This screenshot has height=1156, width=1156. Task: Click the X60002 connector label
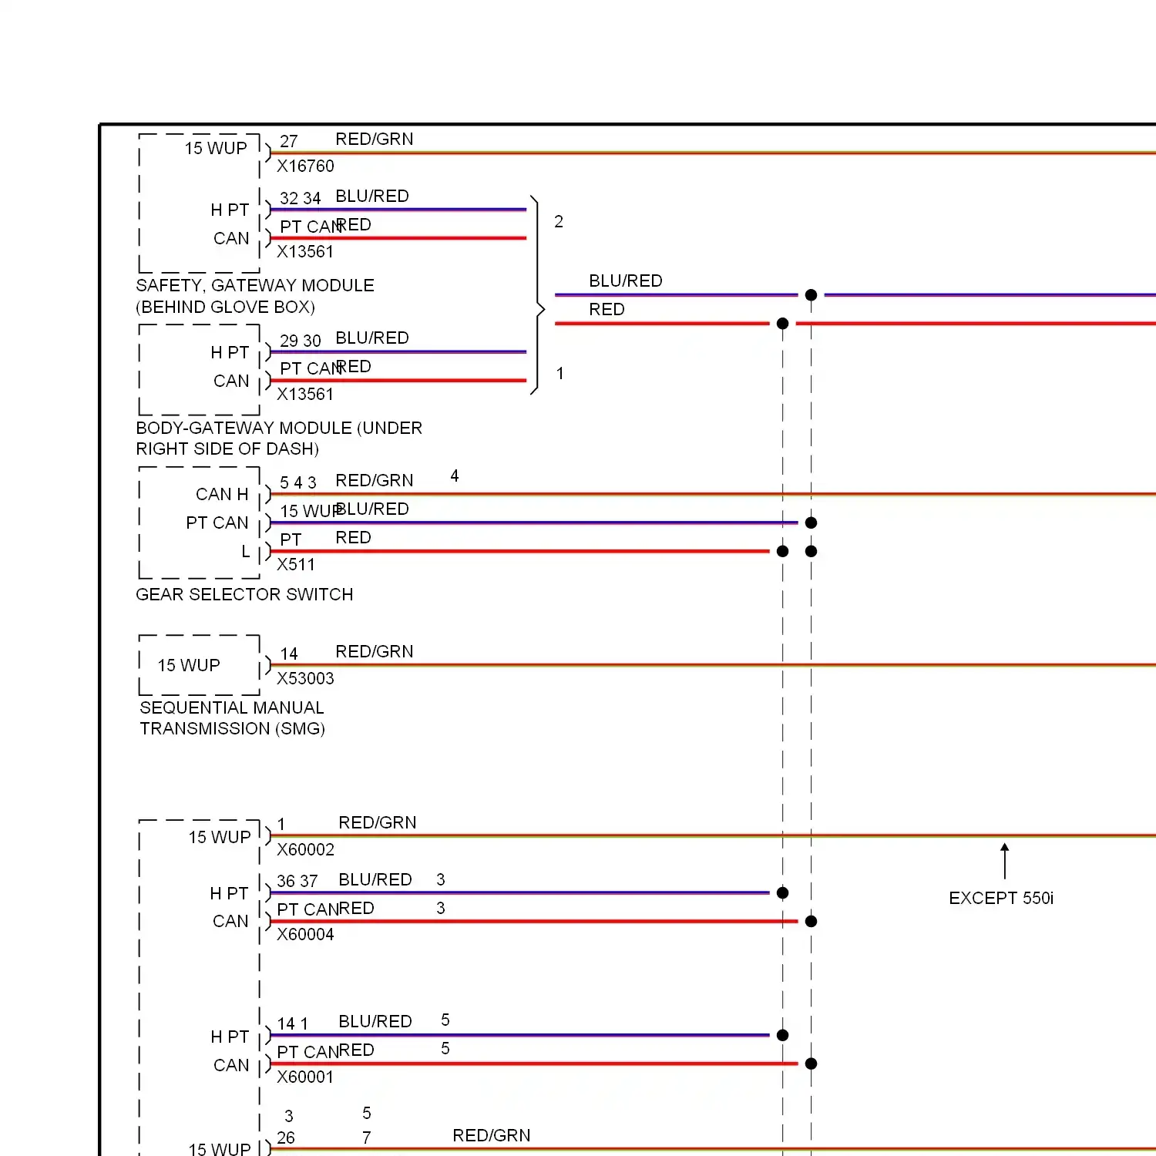(305, 849)
